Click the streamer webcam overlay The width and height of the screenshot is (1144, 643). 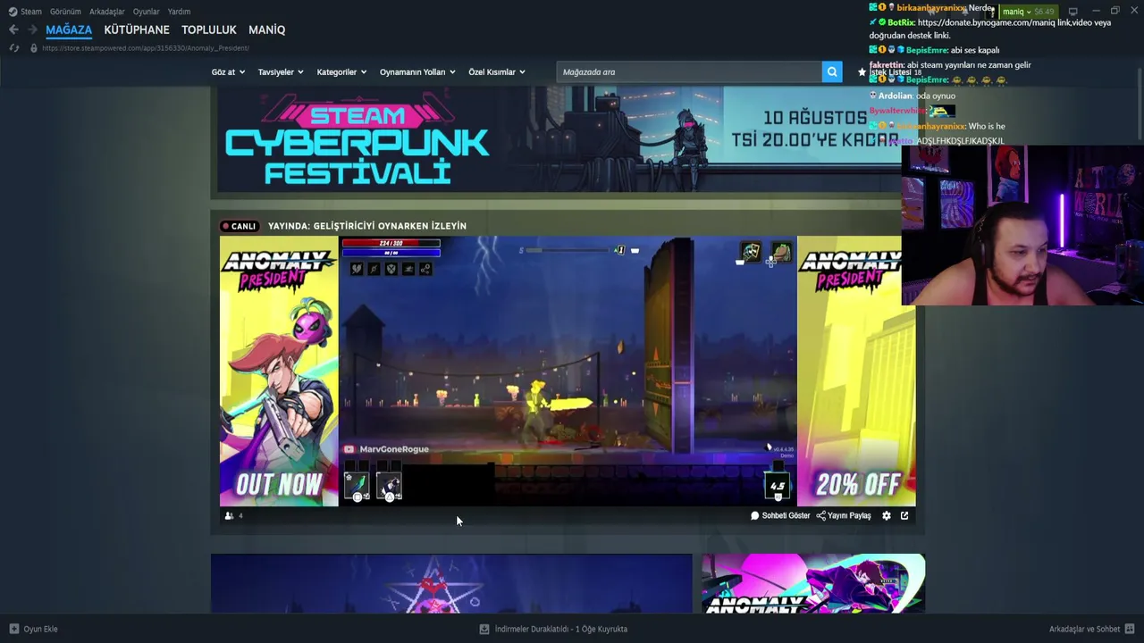click(1022, 226)
